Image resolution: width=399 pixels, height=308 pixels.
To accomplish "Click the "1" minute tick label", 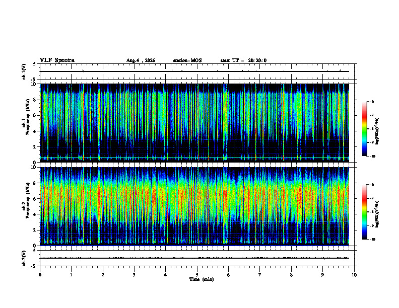I will [x=71, y=275].
